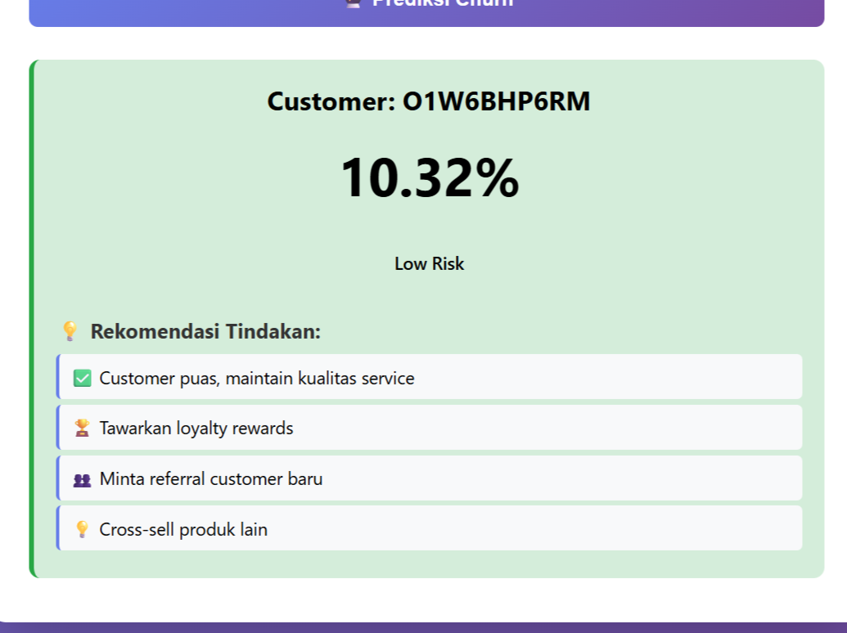Click the trophy icon beside loyalty rewards
This screenshot has width=847, height=633.
click(82, 428)
